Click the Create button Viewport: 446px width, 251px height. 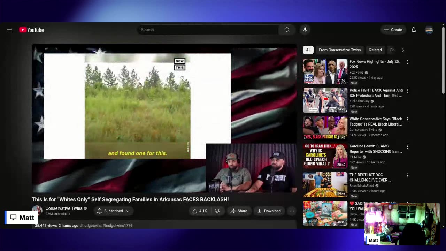point(393,30)
